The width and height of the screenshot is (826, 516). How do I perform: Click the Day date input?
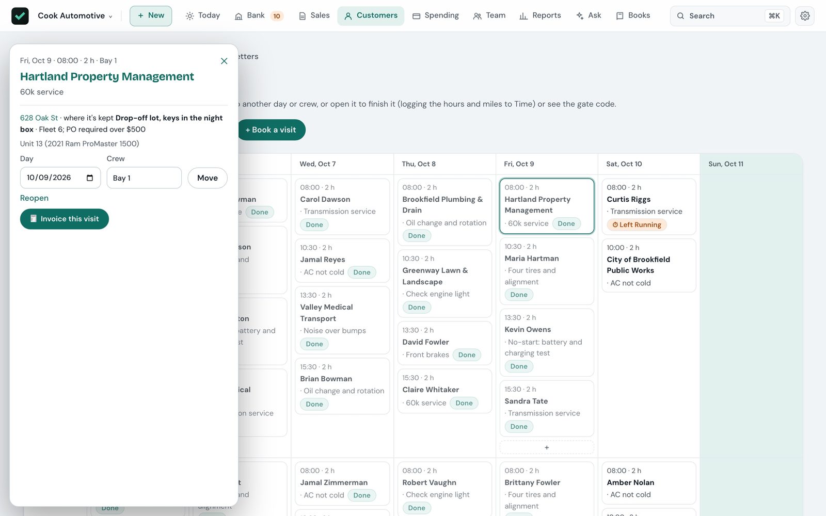click(x=60, y=178)
